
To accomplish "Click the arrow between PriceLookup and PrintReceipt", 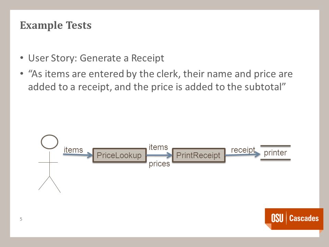I will tap(159, 155).
